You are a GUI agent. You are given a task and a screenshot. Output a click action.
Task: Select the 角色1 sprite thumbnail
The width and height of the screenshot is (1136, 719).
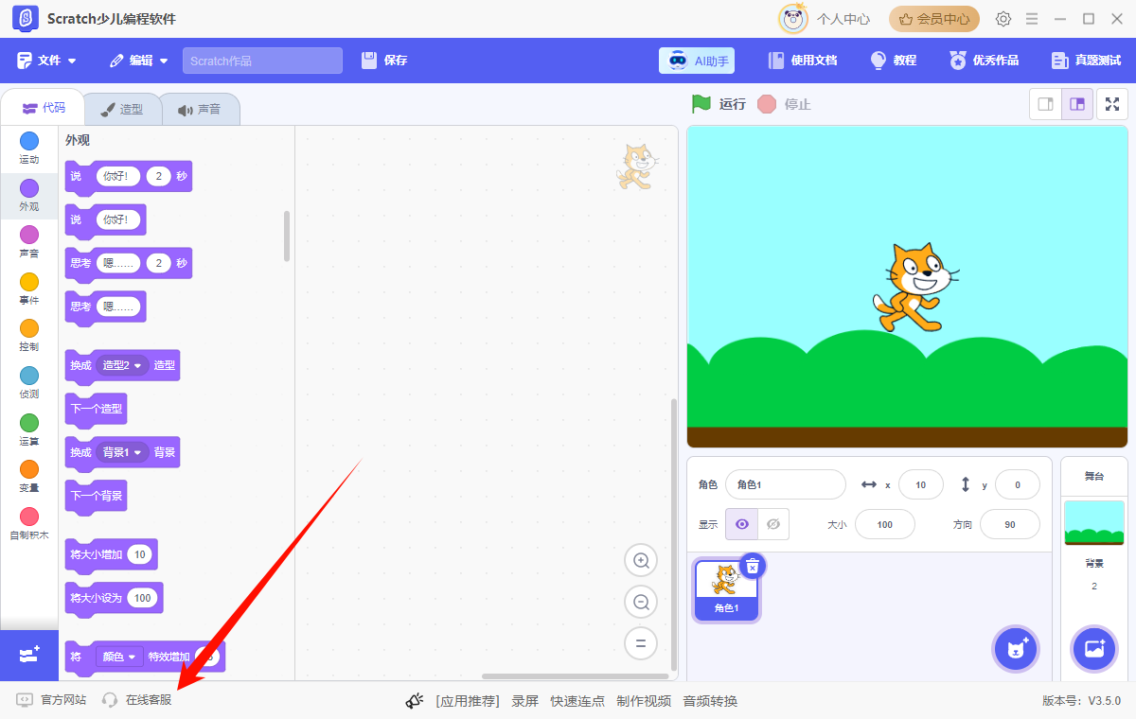point(725,587)
